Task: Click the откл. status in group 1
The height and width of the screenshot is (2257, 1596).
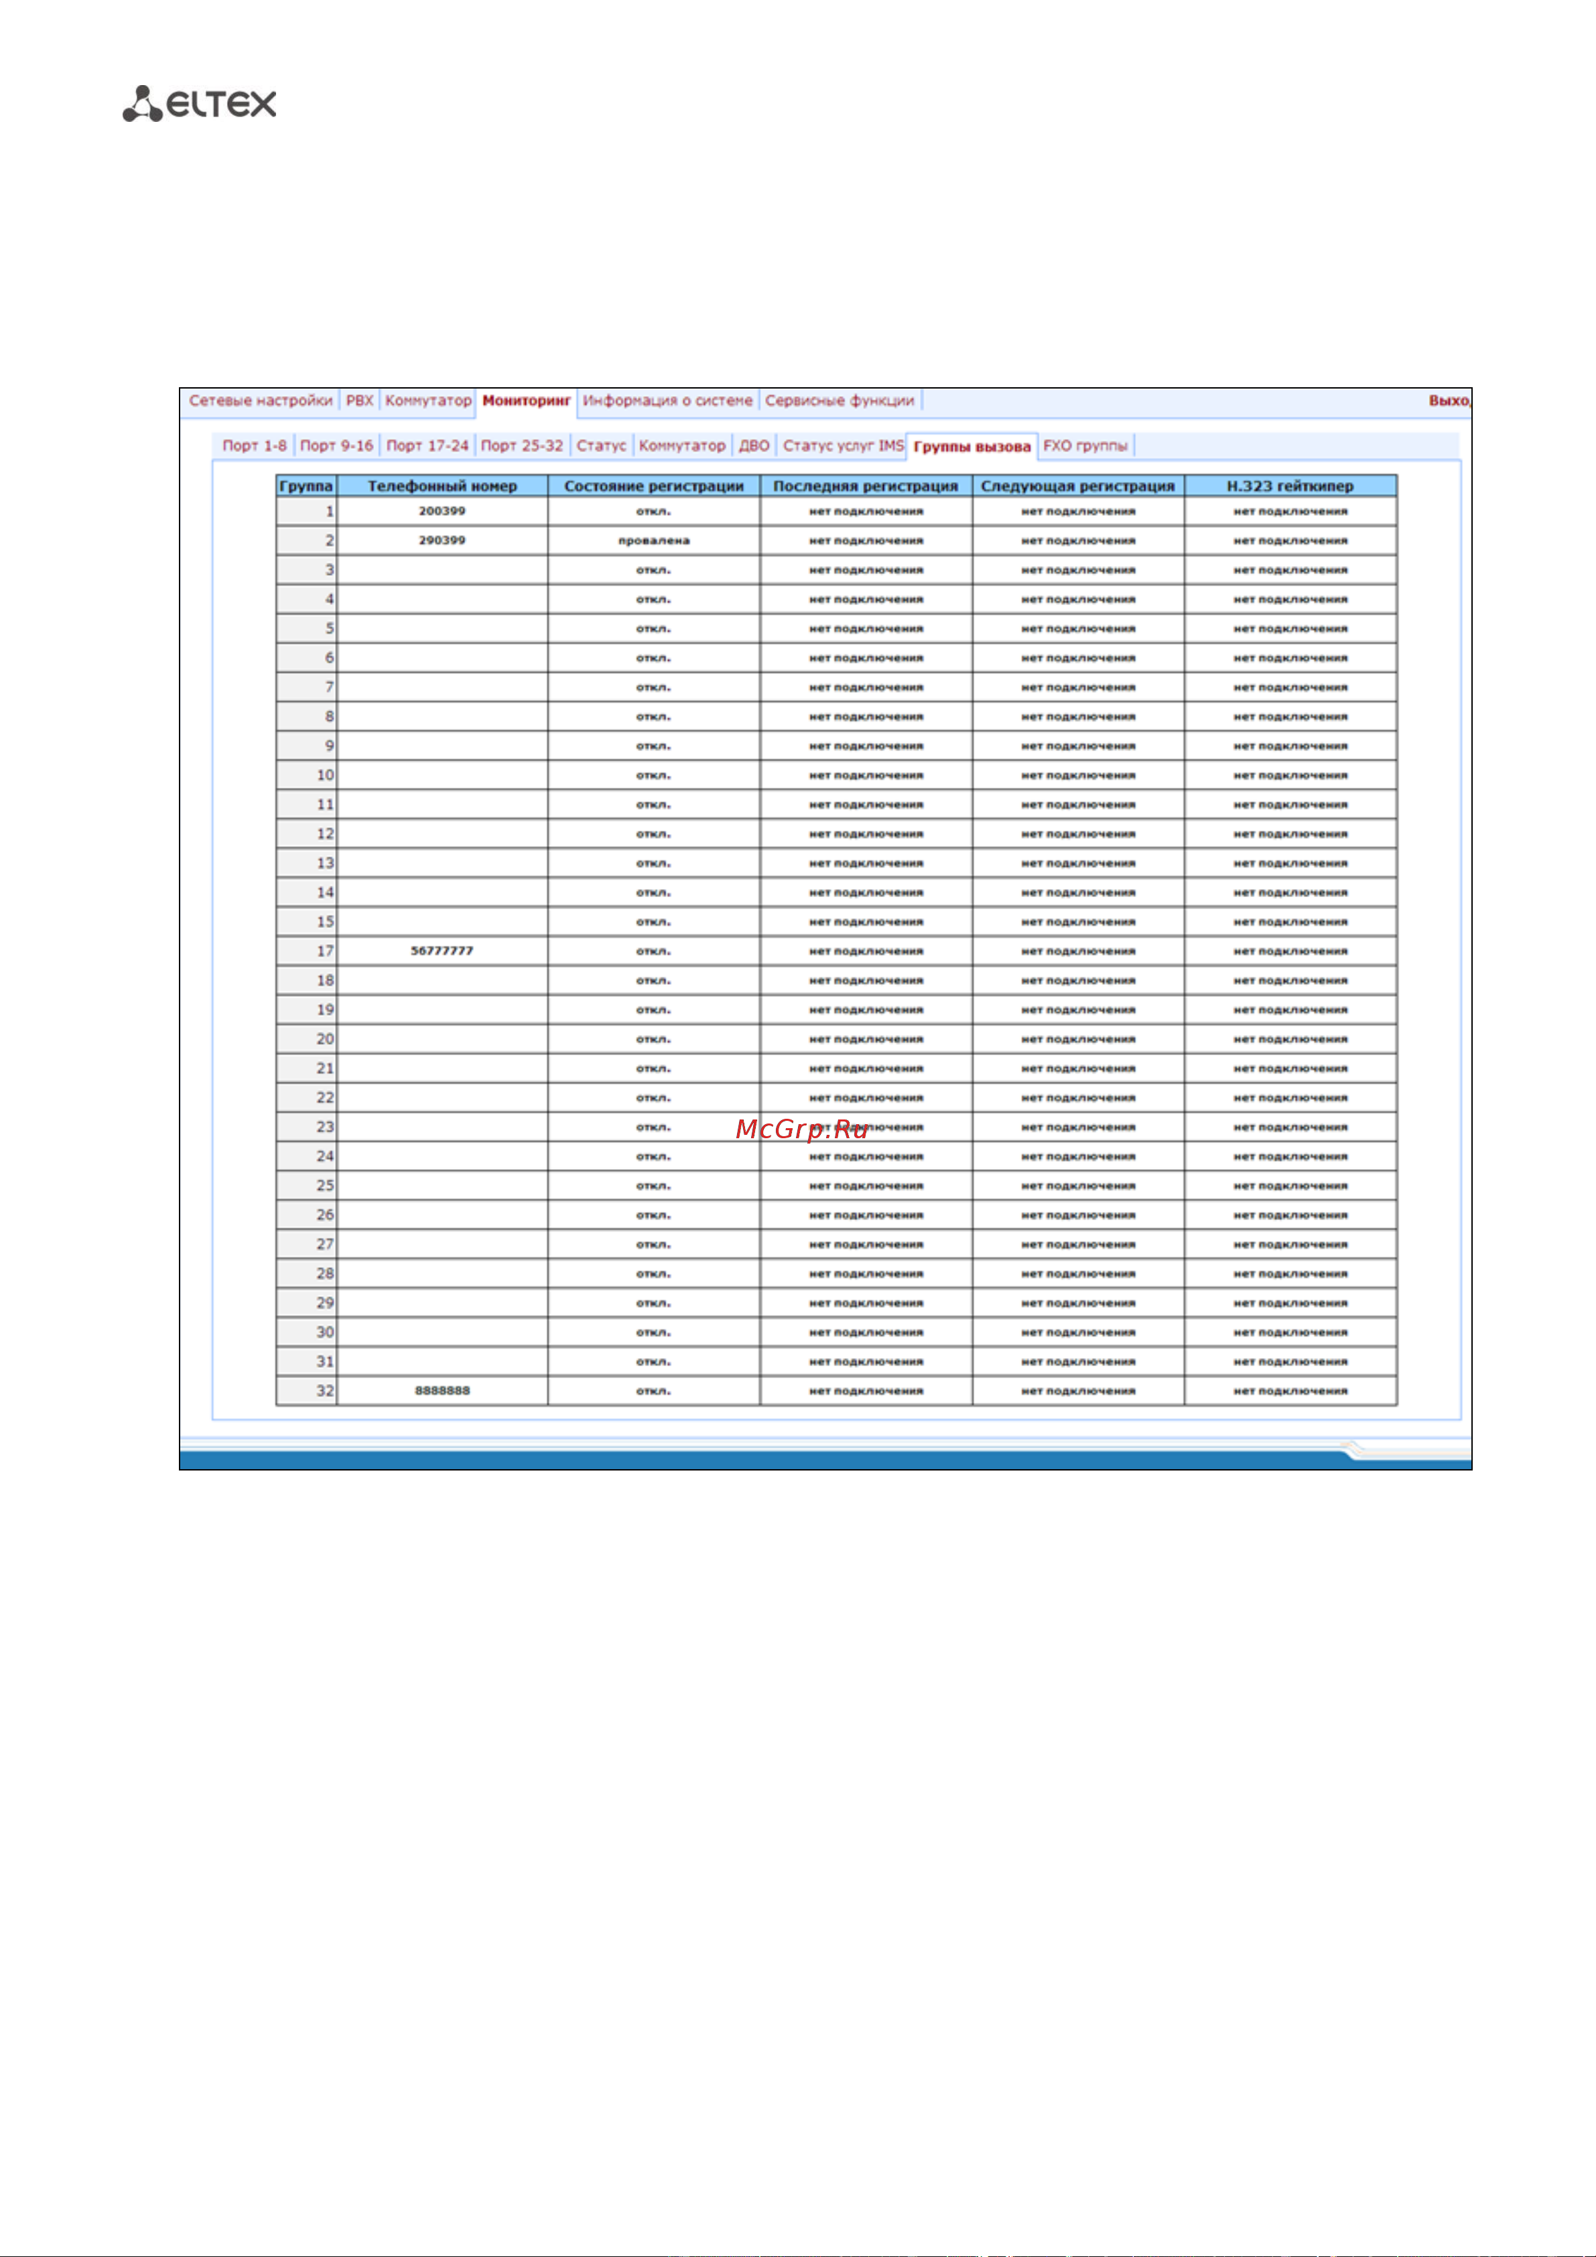Action: [654, 511]
